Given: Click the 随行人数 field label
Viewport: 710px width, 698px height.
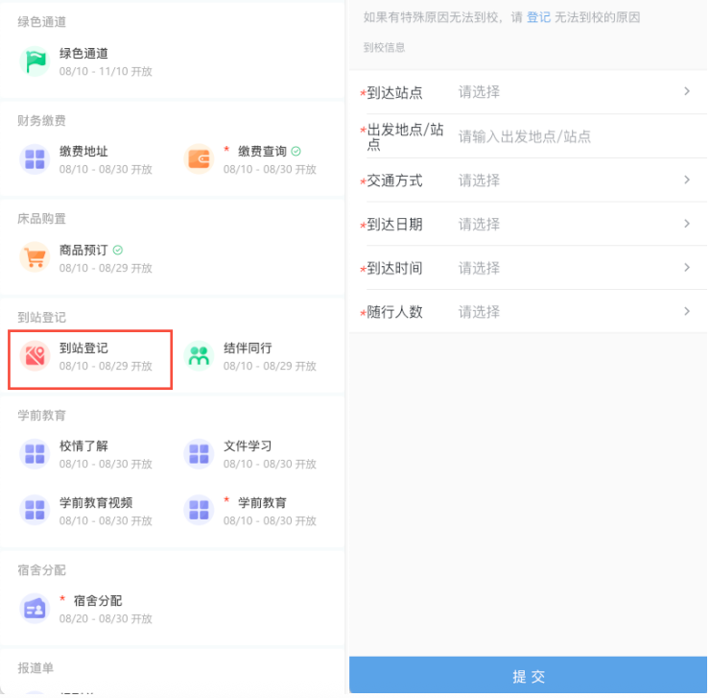Looking at the screenshot, I should pyautogui.click(x=395, y=312).
